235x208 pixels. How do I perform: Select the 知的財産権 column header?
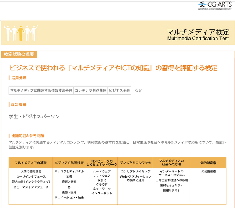[208, 163]
